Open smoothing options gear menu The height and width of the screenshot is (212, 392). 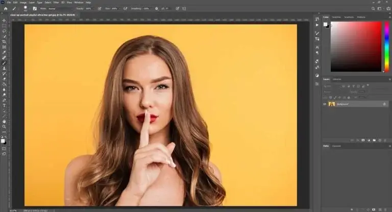pos(157,9)
